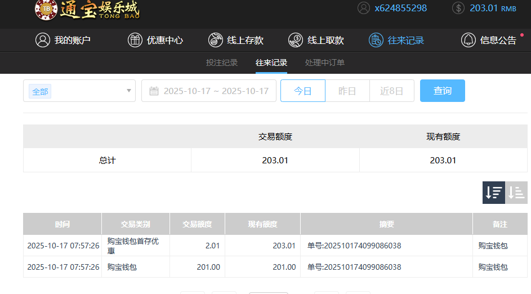The width and height of the screenshot is (531, 294).
Task: Open the 优惠中心 gift icon
Action: tap(135, 40)
